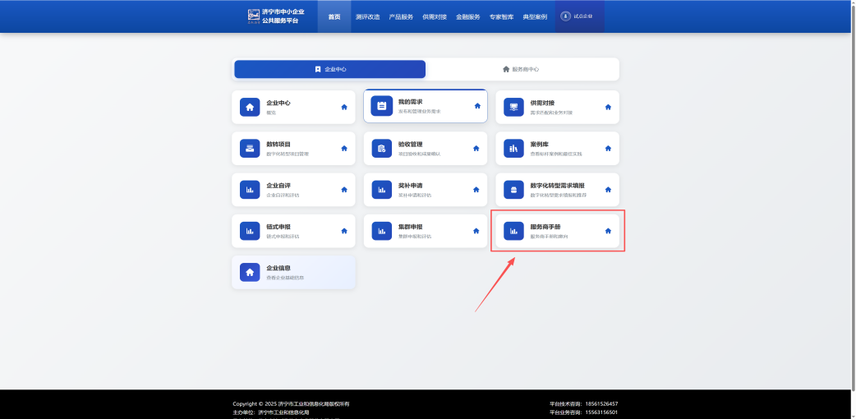Open the 企业信息 card
This screenshot has width=856, height=419.
pyautogui.click(x=293, y=272)
